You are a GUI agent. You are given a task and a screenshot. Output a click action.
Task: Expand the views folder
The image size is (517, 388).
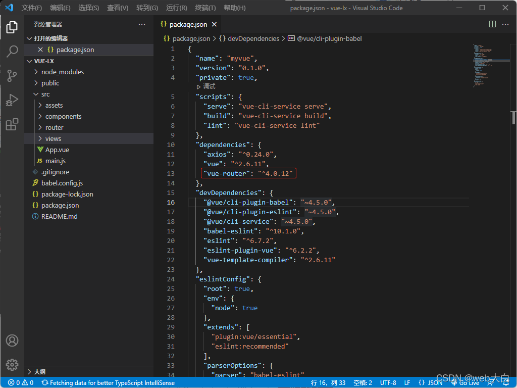point(89,138)
